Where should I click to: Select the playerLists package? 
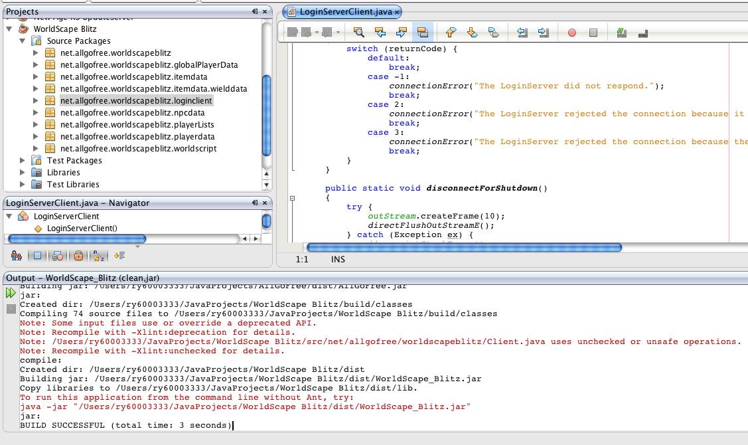137,125
